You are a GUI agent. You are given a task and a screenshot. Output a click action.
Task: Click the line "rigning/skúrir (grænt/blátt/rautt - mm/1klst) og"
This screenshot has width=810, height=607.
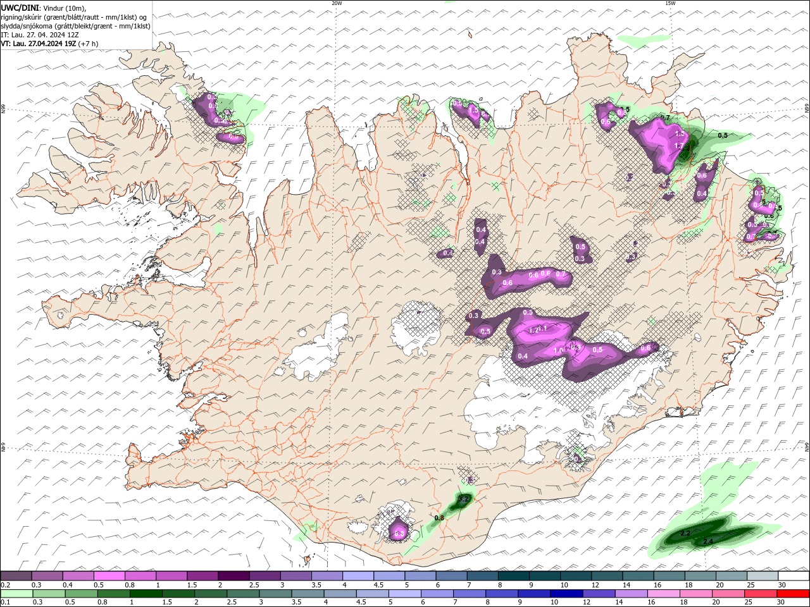click(73, 16)
